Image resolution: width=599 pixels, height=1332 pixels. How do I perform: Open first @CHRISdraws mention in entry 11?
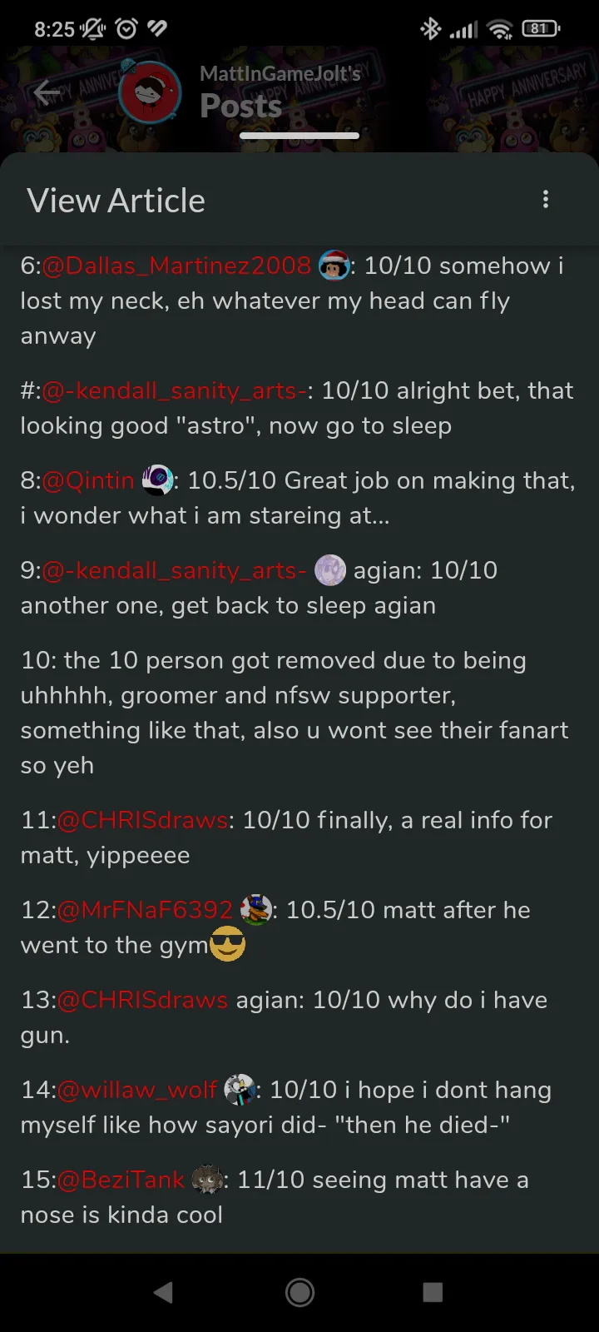coord(143,820)
